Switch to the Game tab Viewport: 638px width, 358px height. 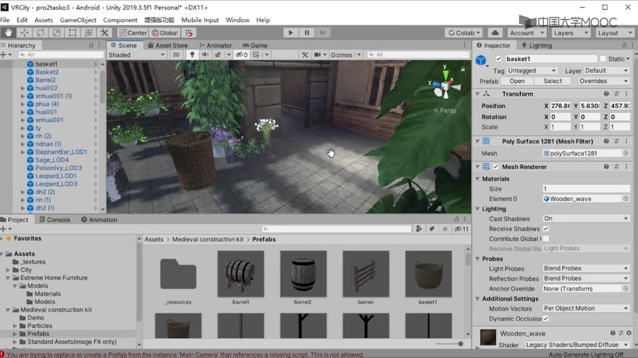click(255, 45)
